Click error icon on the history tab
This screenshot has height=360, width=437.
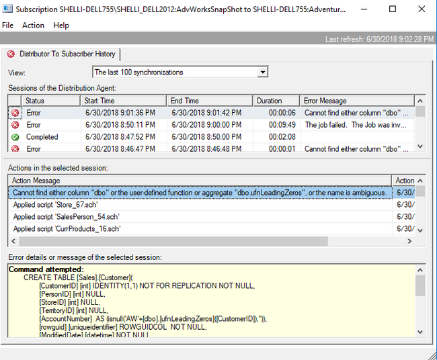tap(11, 54)
